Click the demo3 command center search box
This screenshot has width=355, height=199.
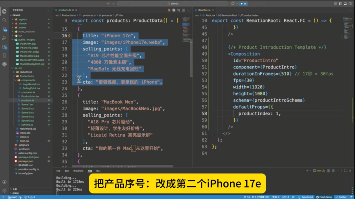click(173, 3)
